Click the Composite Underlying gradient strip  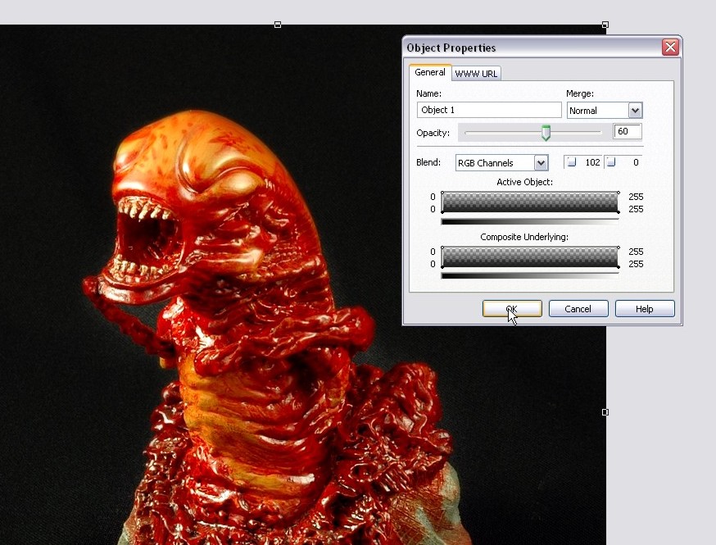530,276
